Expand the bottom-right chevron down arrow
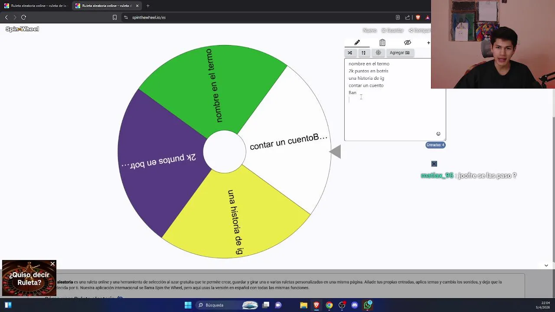555x312 pixels. click(x=546, y=265)
